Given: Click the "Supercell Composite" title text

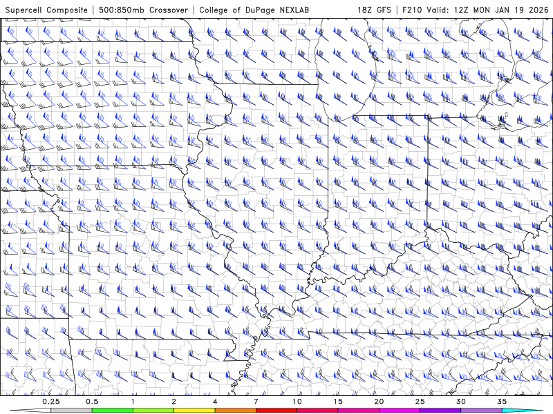Looking at the screenshot, I should click(x=46, y=10).
